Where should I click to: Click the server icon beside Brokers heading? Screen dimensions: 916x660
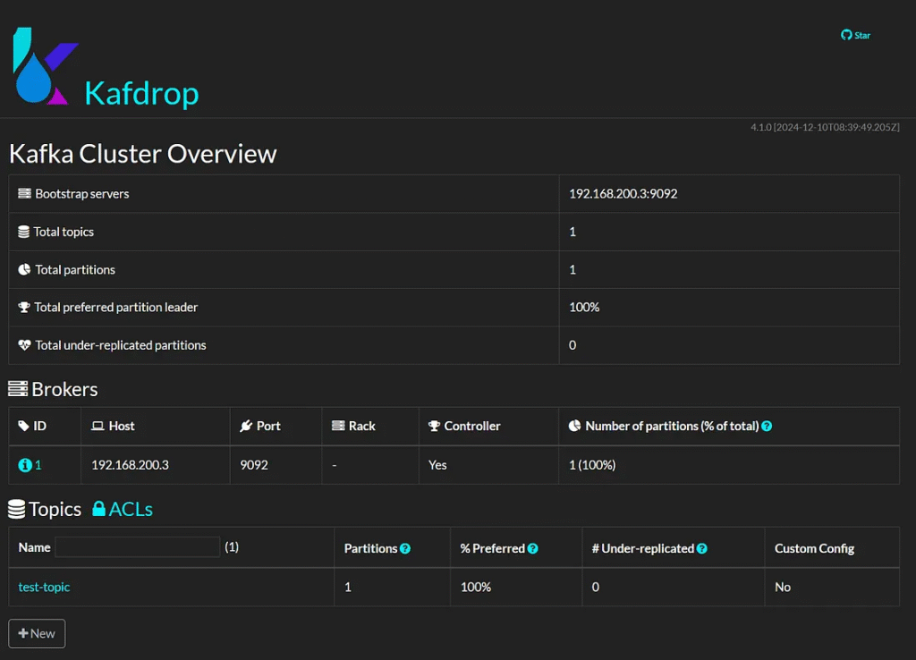coord(18,389)
